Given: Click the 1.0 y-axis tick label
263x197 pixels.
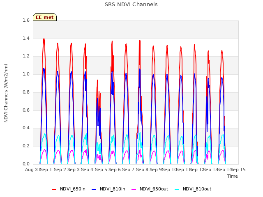Looking at the screenshot, I should point(26,74).
